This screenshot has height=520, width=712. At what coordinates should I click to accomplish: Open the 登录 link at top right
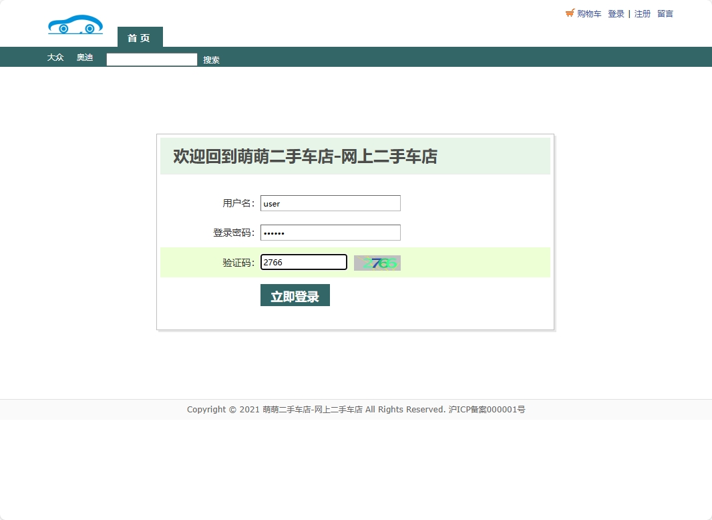click(x=616, y=13)
